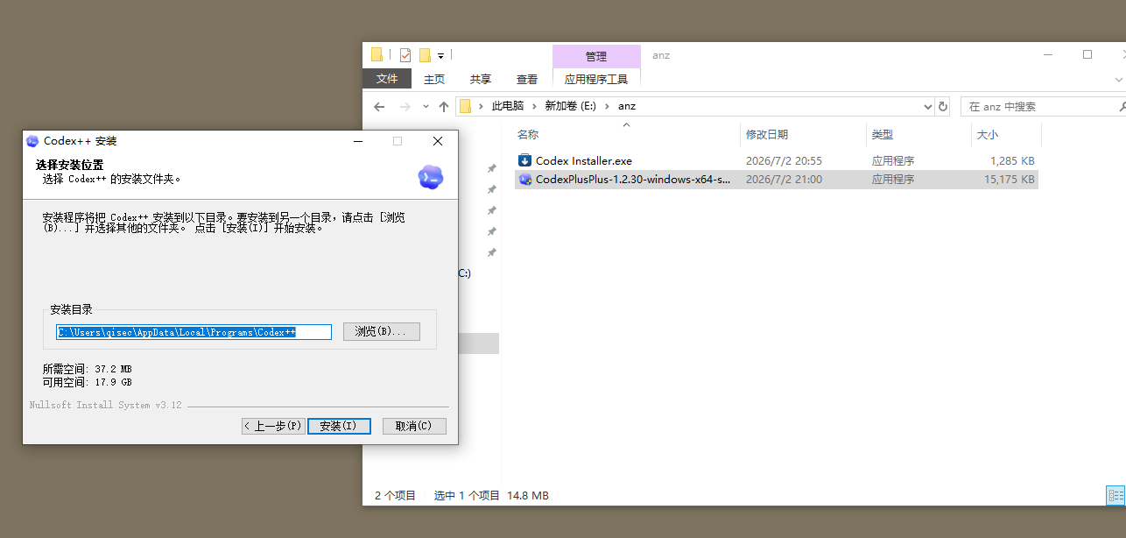Click the 2026/7/2 21:00 date cell
Screen dimensions: 1126x538
point(784,179)
